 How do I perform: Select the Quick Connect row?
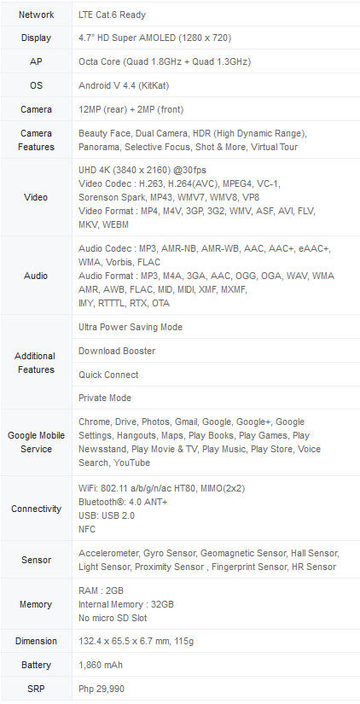click(216, 375)
